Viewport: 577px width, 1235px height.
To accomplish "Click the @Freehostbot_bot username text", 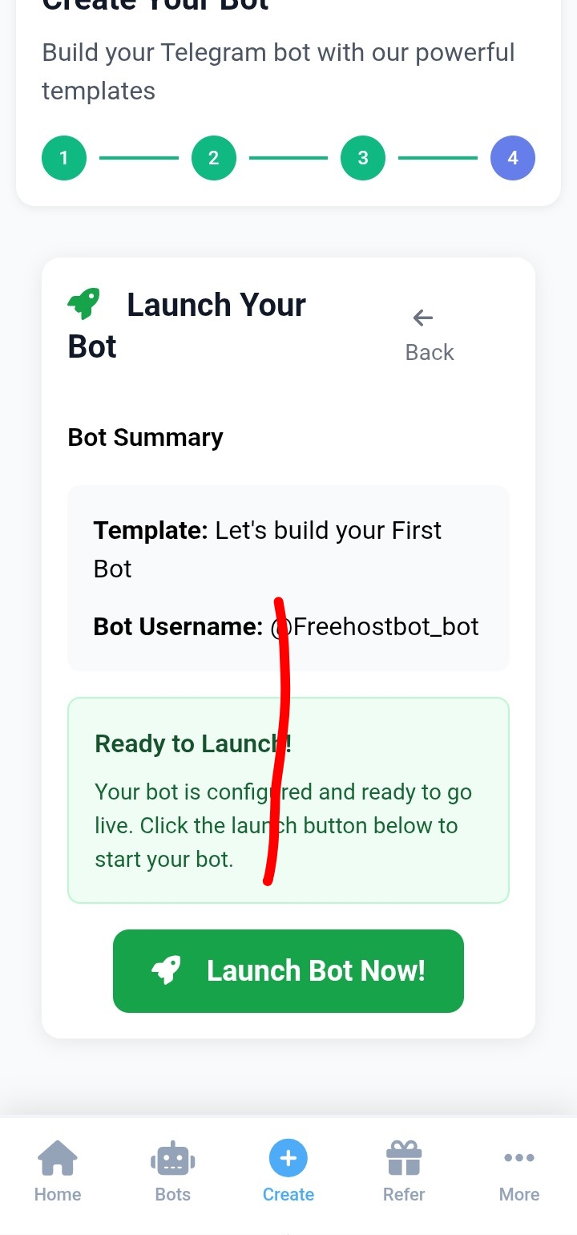I will point(374,626).
